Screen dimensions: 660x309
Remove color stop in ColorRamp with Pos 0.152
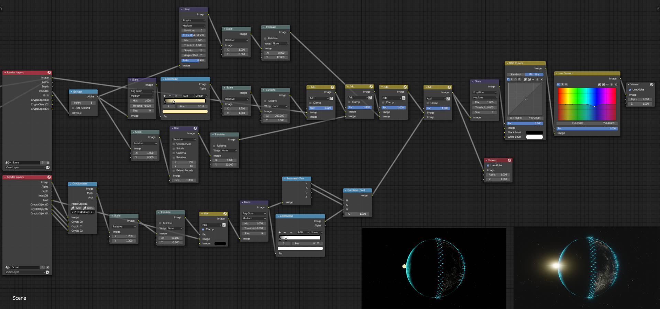[285, 233]
